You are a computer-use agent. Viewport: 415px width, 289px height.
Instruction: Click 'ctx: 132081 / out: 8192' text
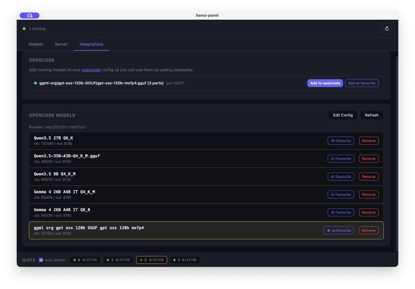[53, 144]
